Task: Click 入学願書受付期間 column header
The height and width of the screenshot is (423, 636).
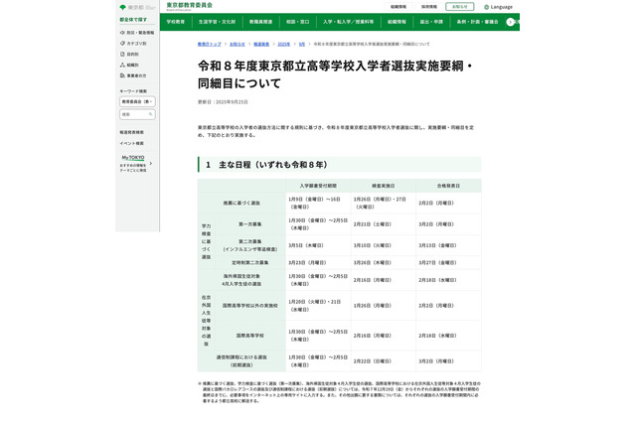Action: [x=318, y=186]
